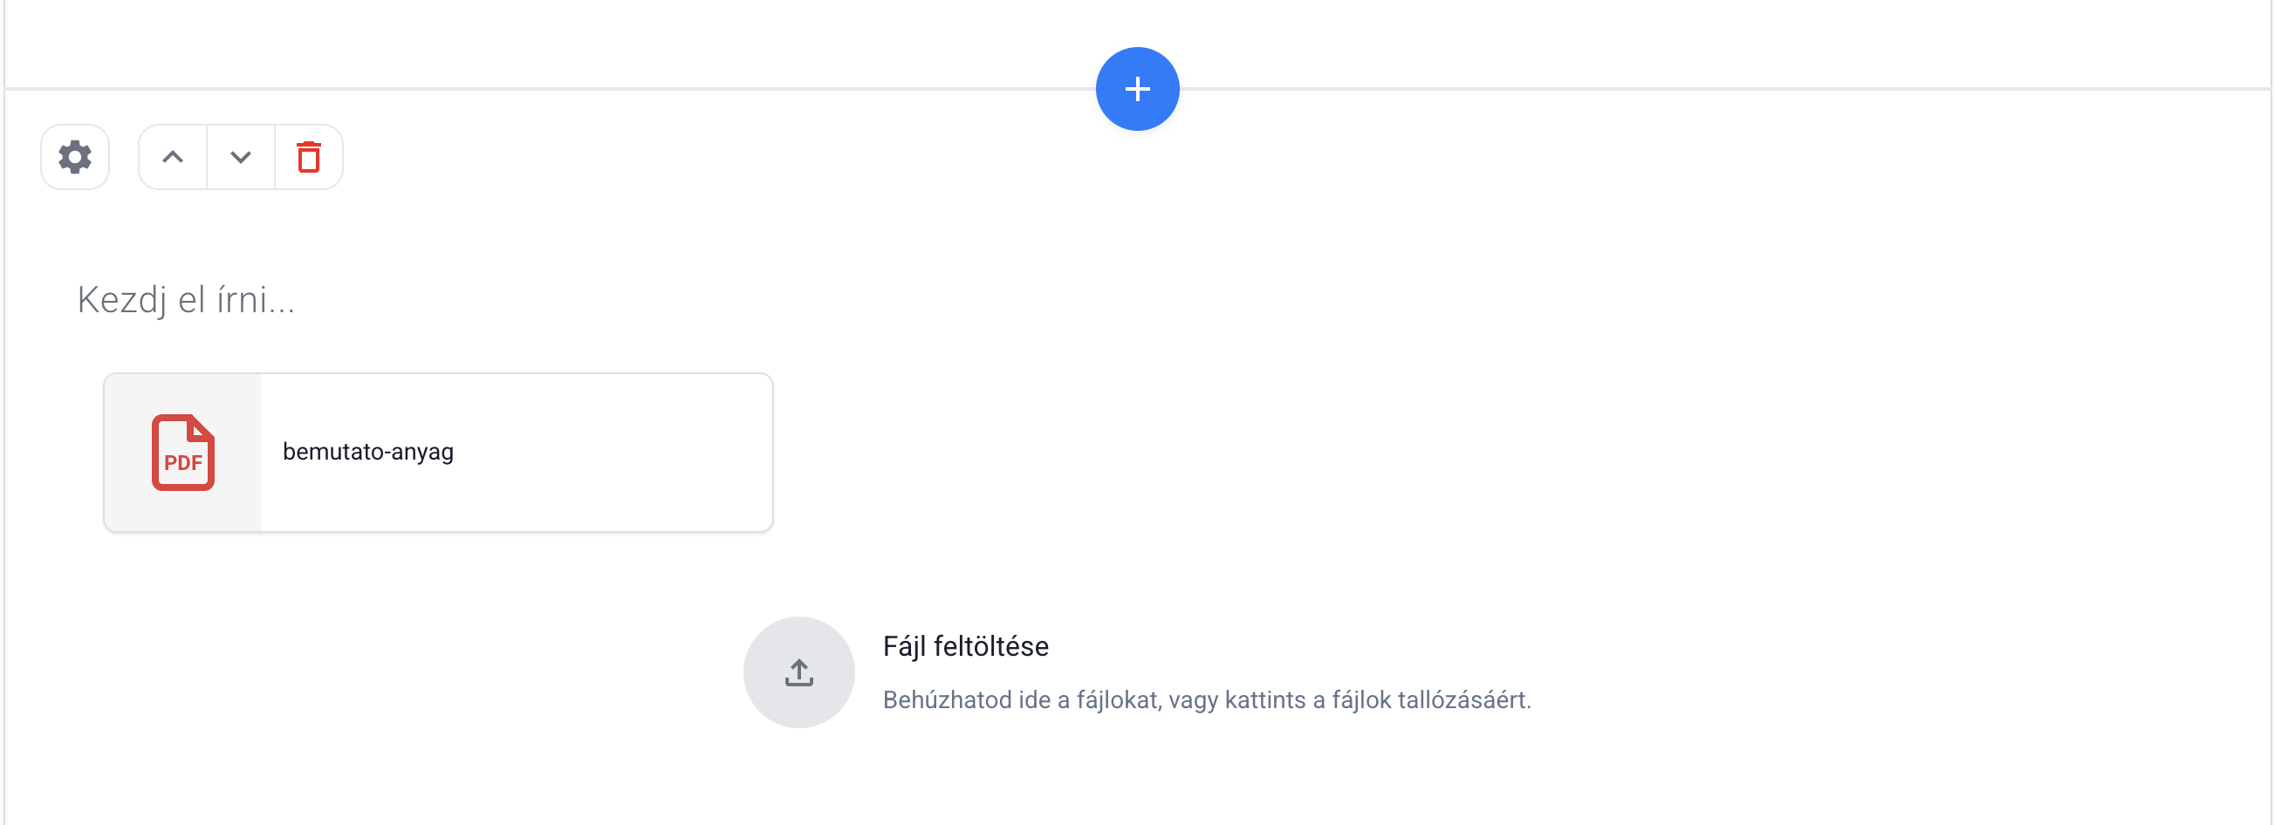The height and width of the screenshot is (825, 2274).
Task: Open the 'bemutato-anyag' file name
Action: [368, 452]
